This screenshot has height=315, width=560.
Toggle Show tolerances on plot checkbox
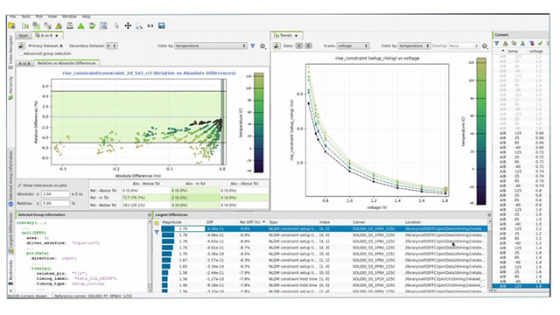20,185
